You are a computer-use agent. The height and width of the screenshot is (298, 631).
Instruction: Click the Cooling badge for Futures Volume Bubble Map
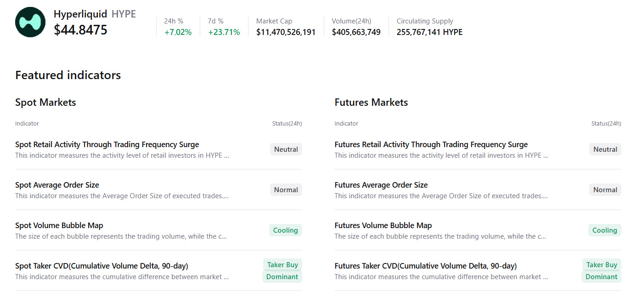pos(604,230)
